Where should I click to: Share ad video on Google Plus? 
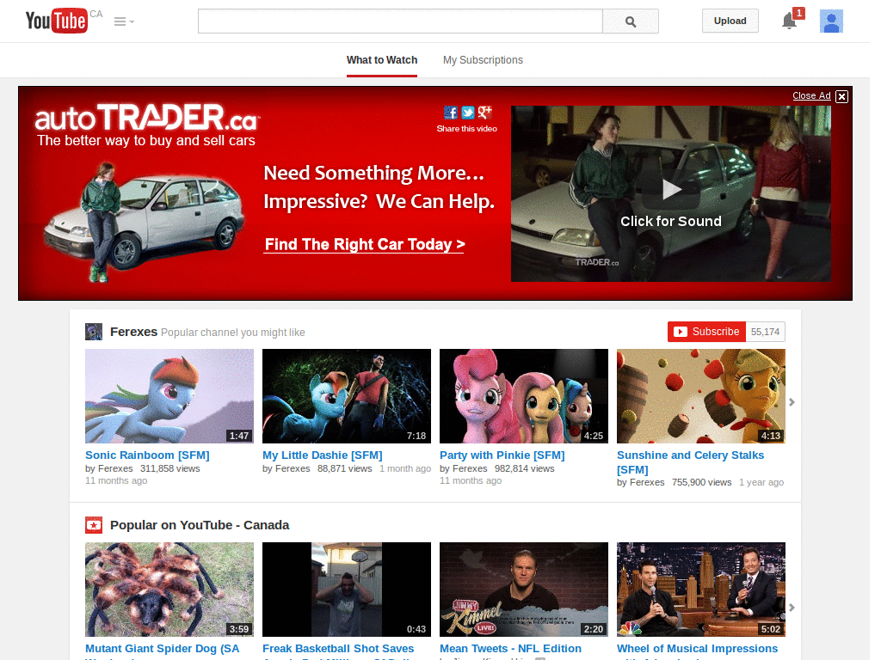[x=485, y=113]
